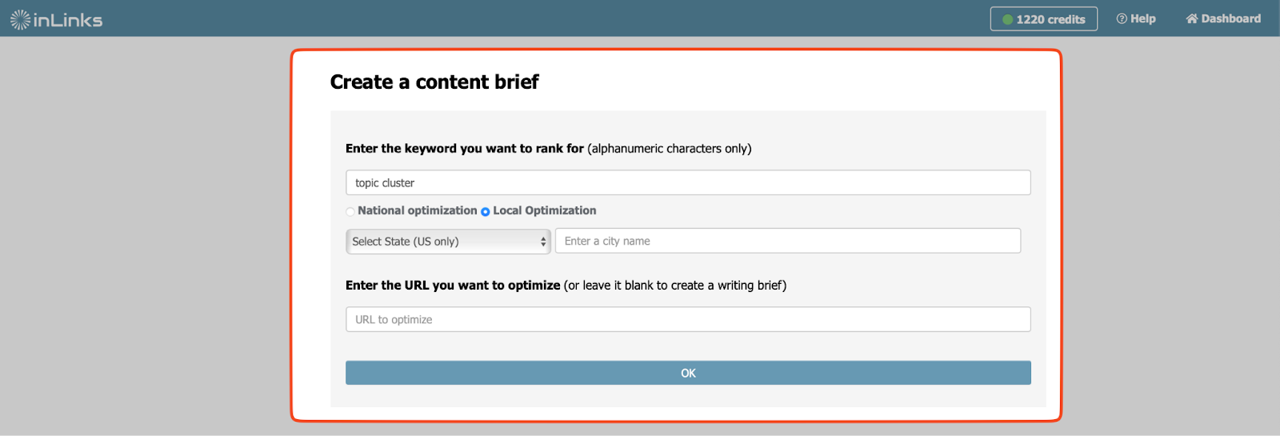Click the inLinks starburst logo icon
Screen dimensions: 1280x436
(20, 19)
